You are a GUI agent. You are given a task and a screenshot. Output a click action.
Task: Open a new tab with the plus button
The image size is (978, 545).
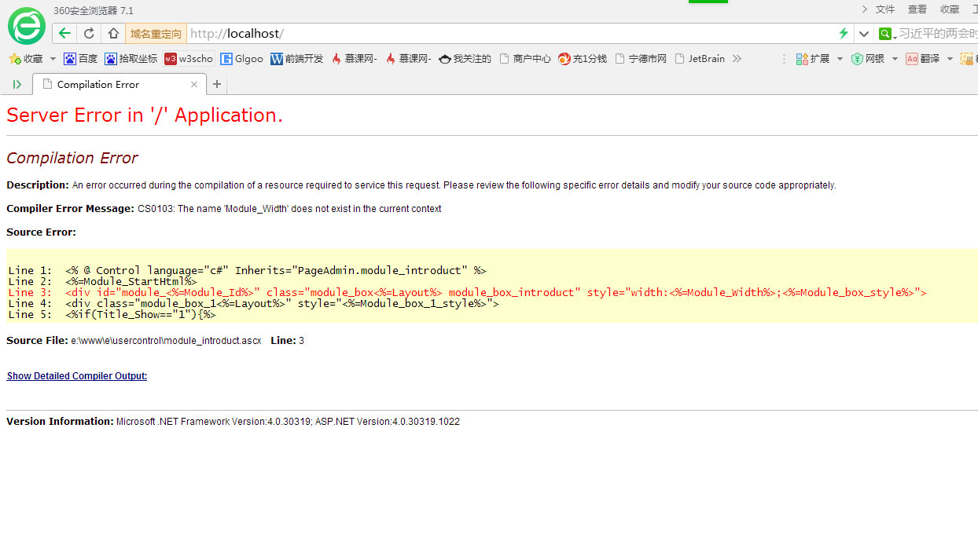(x=217, y=85)
